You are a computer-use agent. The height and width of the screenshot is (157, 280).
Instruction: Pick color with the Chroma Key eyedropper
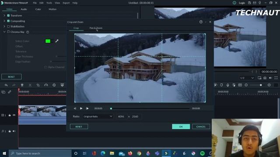tap(56, 41)
